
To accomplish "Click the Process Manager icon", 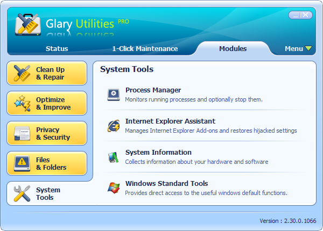I will [114, 95].
